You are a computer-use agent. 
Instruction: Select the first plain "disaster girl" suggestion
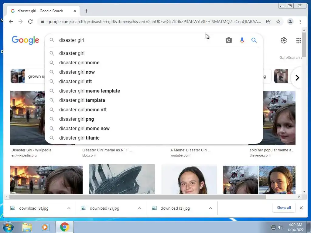[154, 53]
